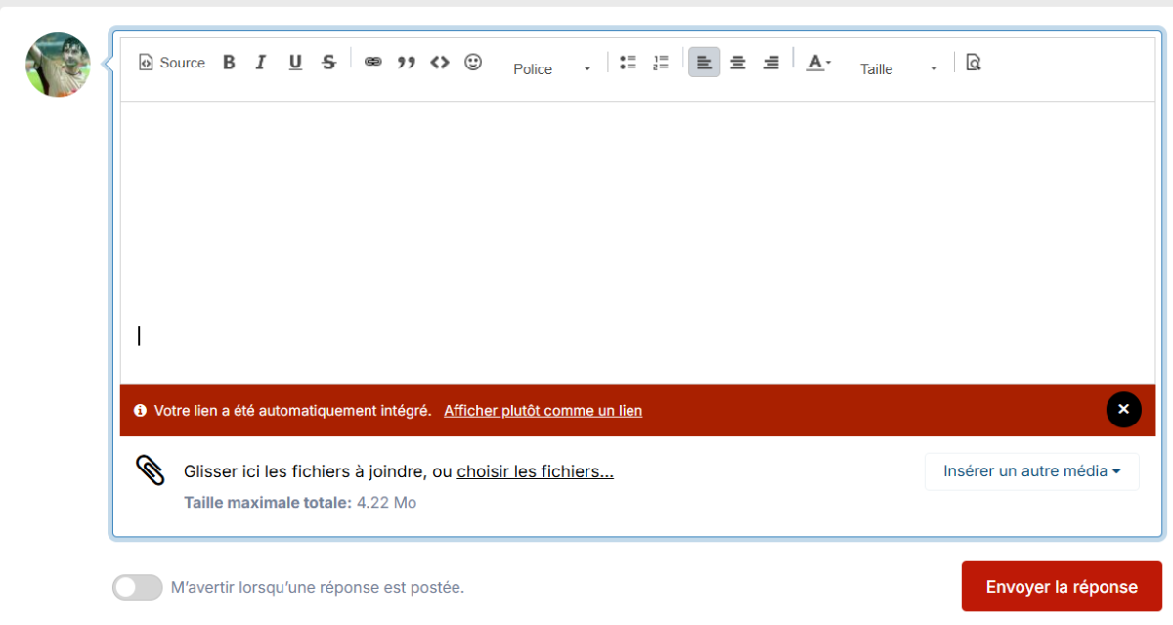Viewport: 1173px width, 625px height.
Task: Center align the text
Action: point(738,63)
